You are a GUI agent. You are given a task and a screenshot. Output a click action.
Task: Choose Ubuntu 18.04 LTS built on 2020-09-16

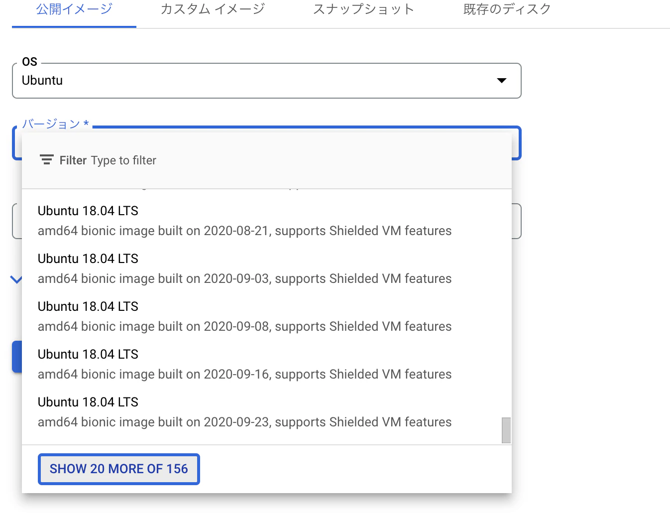(267, 364)
